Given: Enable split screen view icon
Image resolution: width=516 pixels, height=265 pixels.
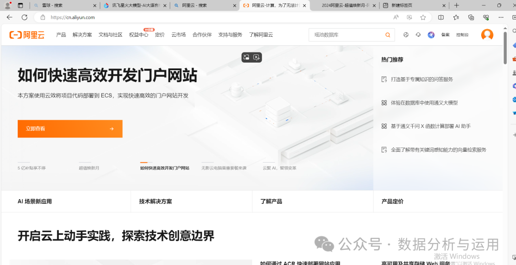Looking at the screenshot, I should tap(441, 17).
